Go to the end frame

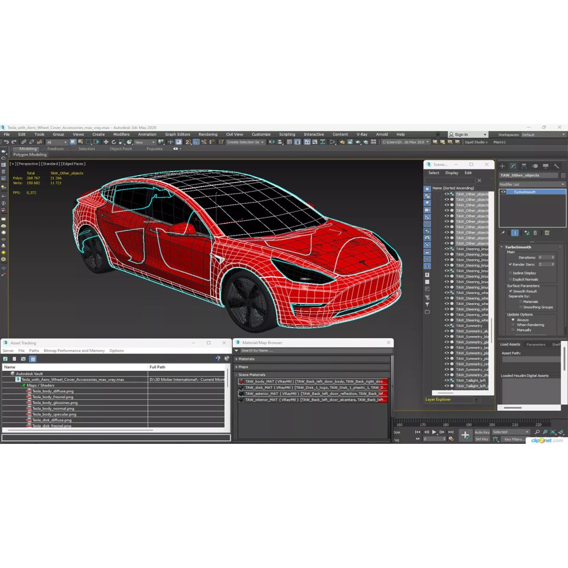451,432
